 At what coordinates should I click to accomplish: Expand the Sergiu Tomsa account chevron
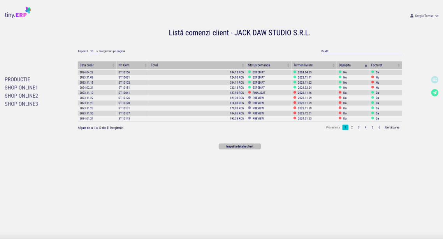tap(437, 16)
